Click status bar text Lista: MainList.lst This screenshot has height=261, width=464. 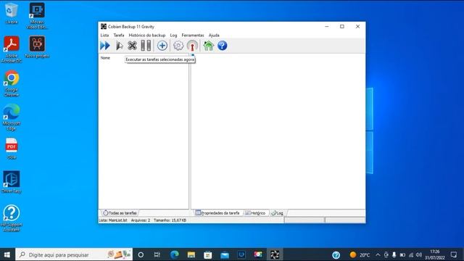click(113, 220)
